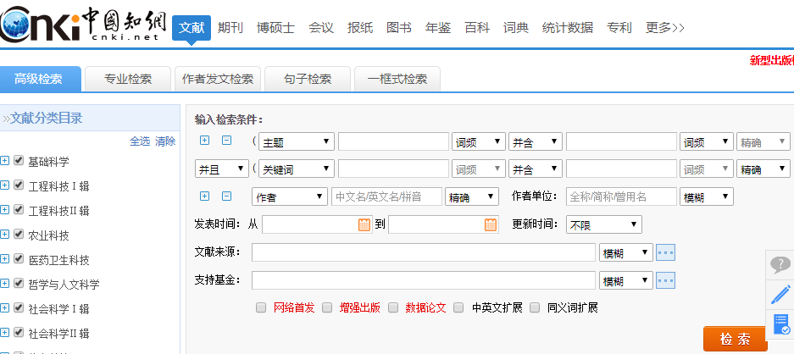Click the document checklist side icon
The width and height of the screenshot is (794, 354).
780,324
